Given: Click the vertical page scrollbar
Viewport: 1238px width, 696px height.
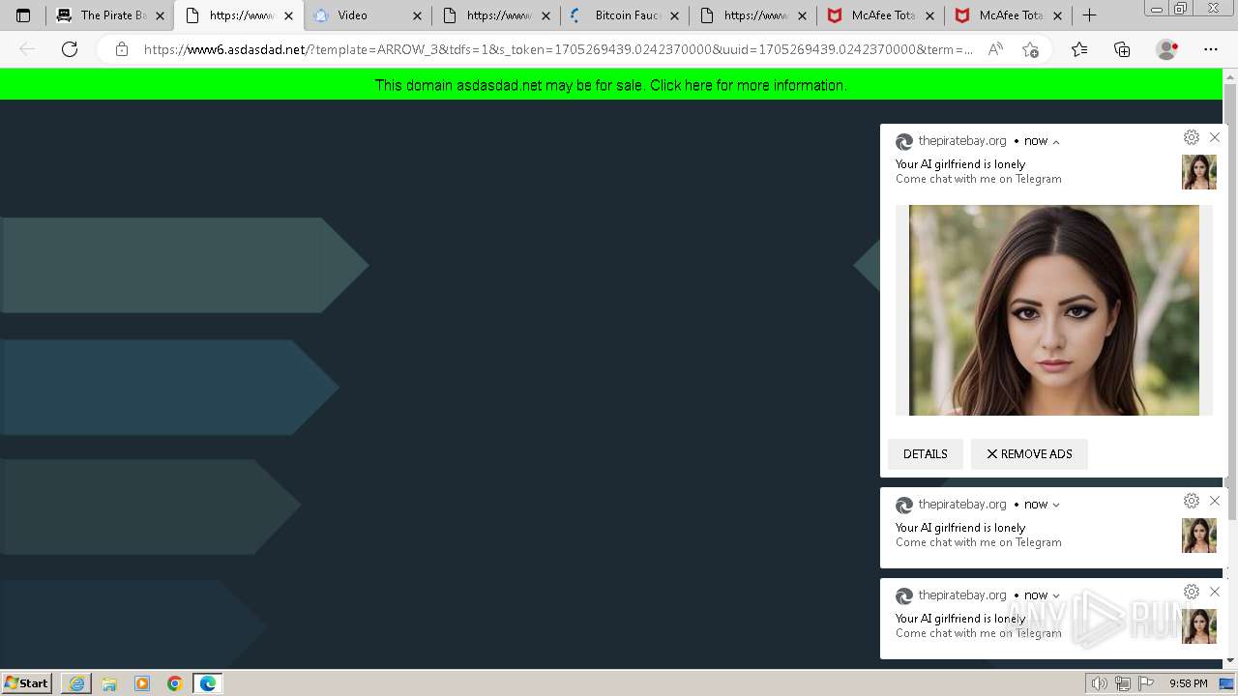Looking at the screenshot, I should 1230,300.
